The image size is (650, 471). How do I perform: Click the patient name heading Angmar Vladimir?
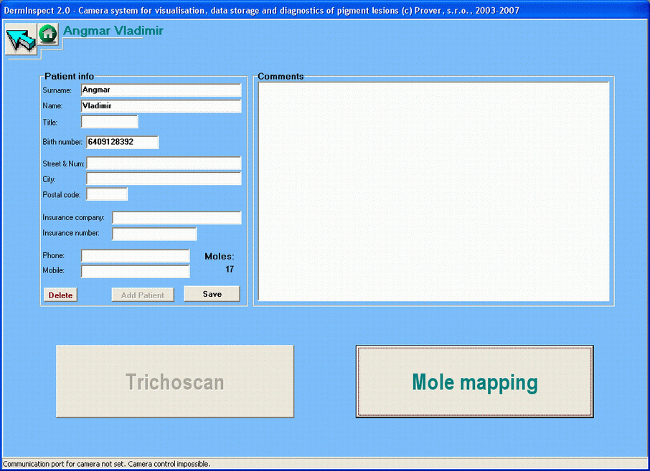113,31
